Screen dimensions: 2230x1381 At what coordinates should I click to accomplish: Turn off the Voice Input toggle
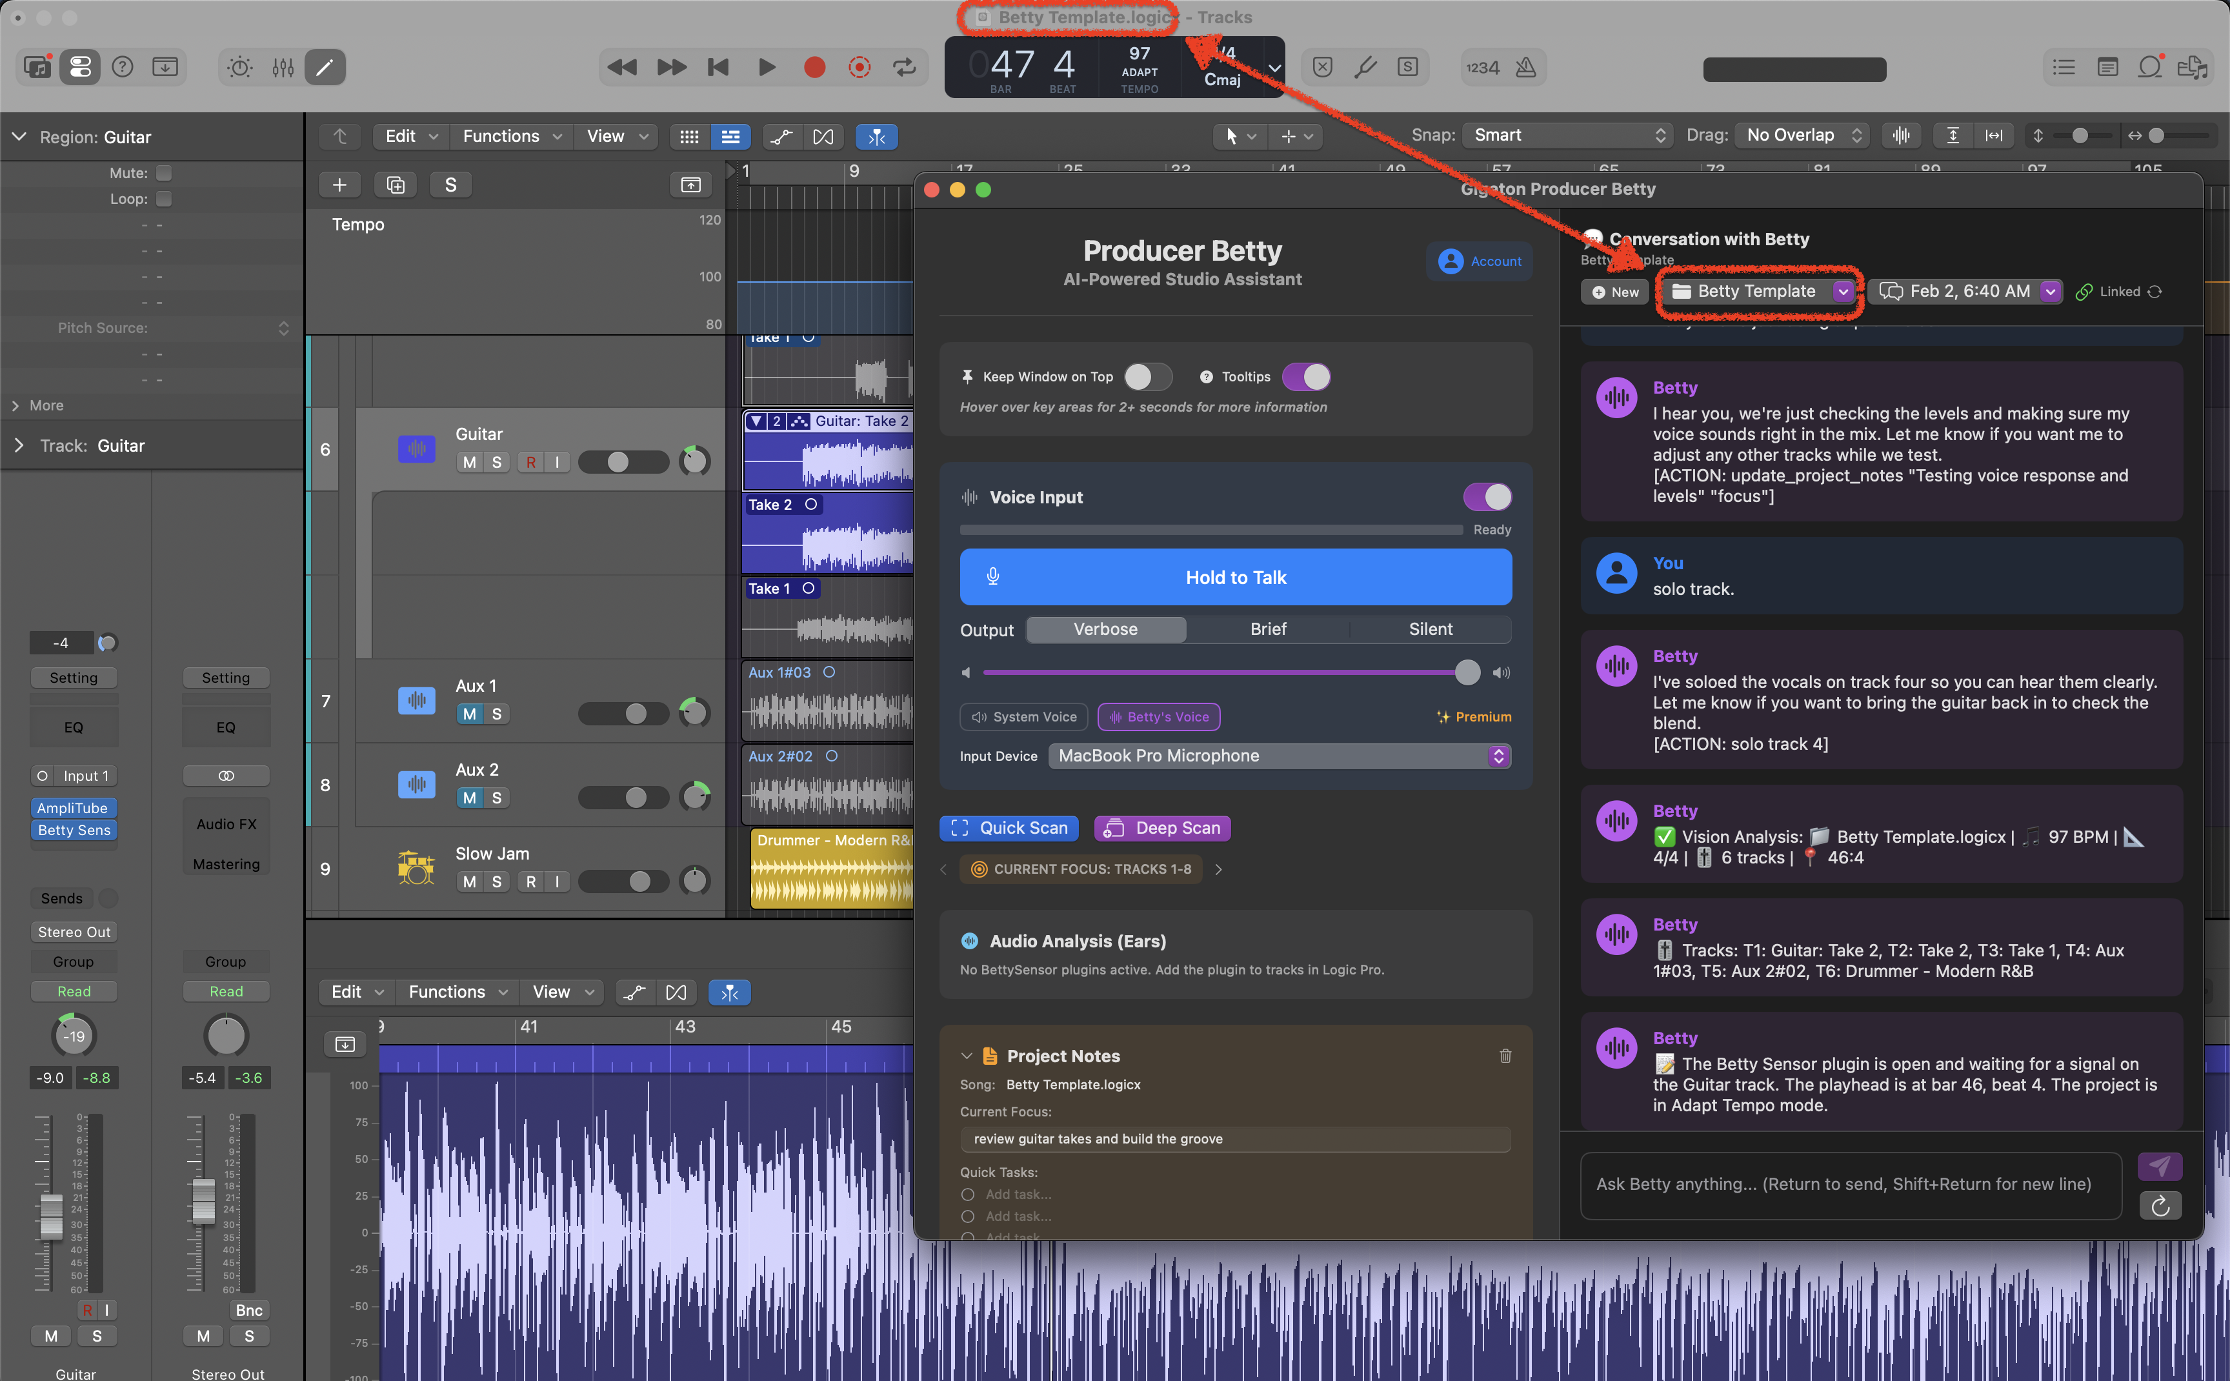(x=1487, y=497)
